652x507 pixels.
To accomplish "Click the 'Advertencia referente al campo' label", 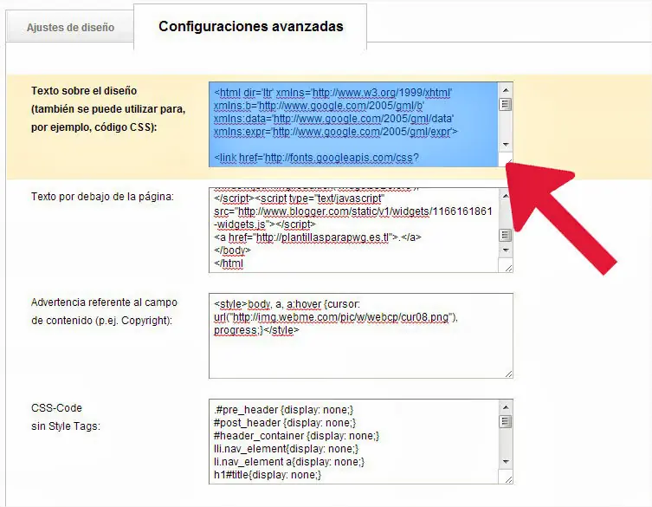I will pos(104,302).
